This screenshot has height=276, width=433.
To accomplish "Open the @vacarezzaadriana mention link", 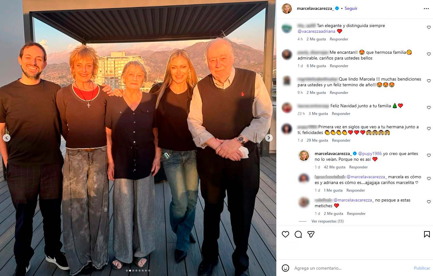I will pyautogui.click(x=316, y=31).
